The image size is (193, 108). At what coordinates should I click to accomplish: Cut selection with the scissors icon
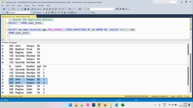click(60, 9)
